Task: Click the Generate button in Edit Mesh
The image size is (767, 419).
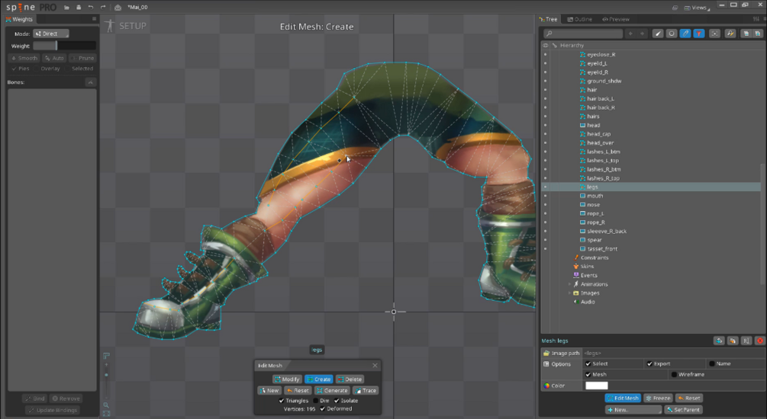Action: coord(332,390)
